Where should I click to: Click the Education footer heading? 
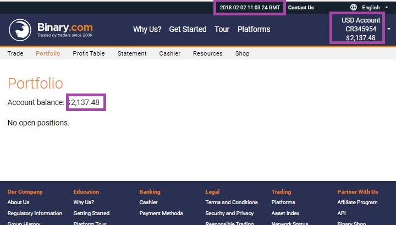coord(86,192)
